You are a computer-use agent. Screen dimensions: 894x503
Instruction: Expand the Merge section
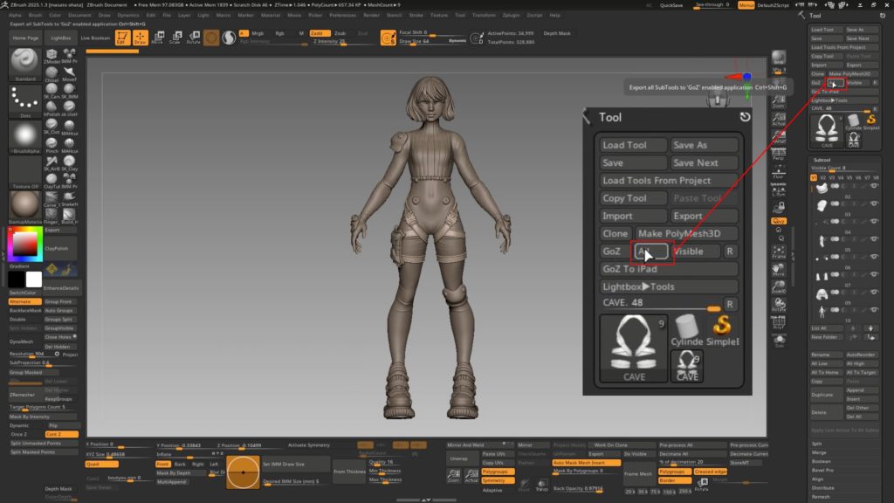819,452
